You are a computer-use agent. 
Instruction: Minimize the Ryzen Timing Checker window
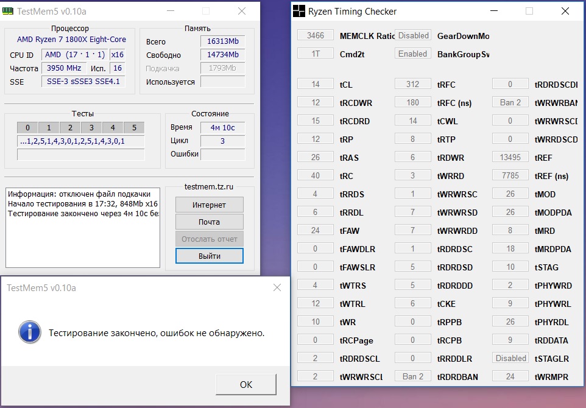pos(494,11)
